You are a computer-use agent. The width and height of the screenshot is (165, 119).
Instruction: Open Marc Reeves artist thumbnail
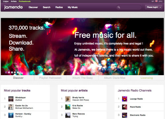(68, 115)
